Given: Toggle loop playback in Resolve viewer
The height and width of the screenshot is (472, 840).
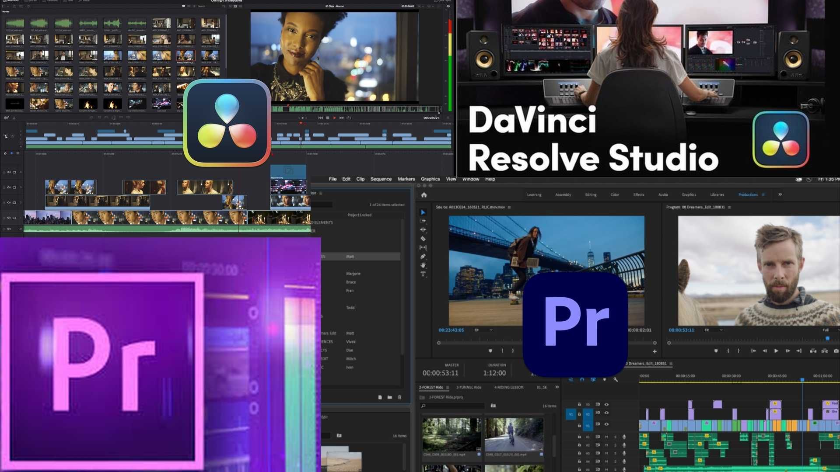Looking at the screenshot, I should click(349, 118).
